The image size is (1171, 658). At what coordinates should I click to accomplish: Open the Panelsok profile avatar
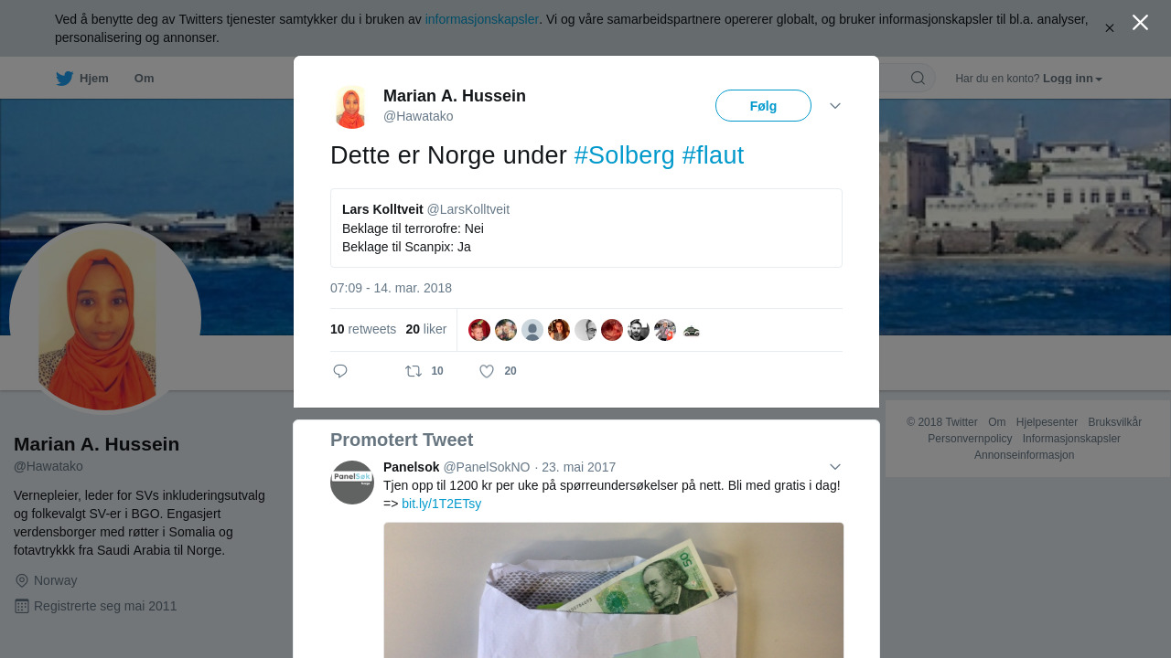tap(352, 483)
